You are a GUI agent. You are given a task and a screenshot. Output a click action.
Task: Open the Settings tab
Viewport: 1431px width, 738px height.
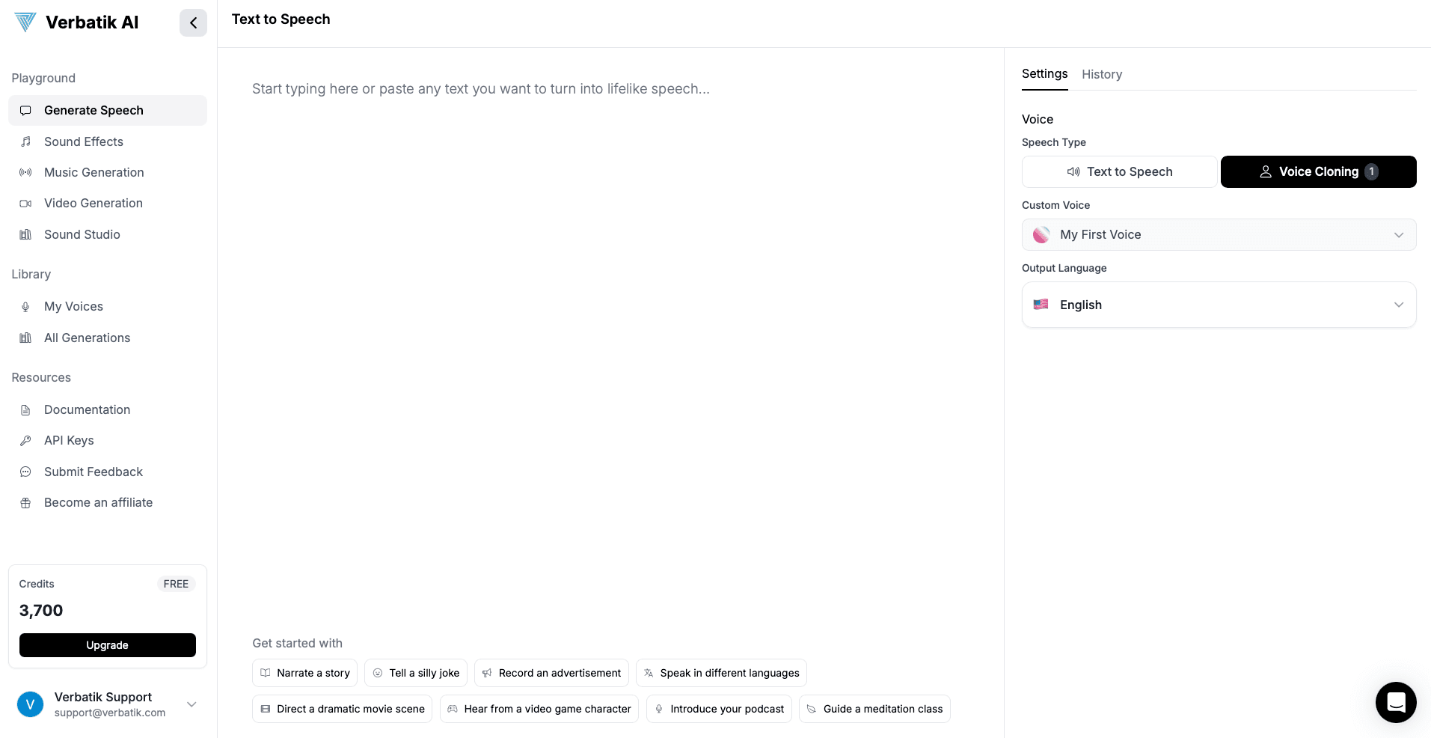tap(1044, 74)
